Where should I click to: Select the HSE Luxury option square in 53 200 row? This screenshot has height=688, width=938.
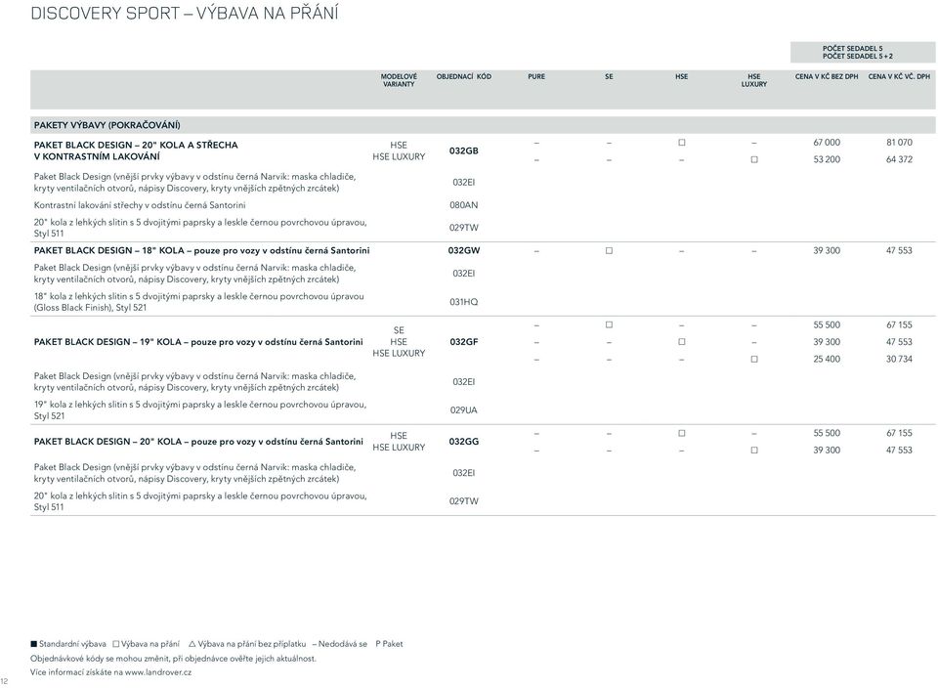click(753, 159)
